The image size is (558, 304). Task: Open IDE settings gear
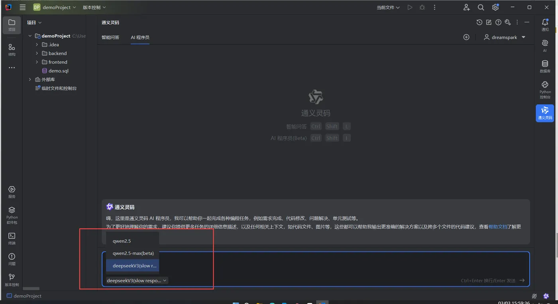(495, 7)
